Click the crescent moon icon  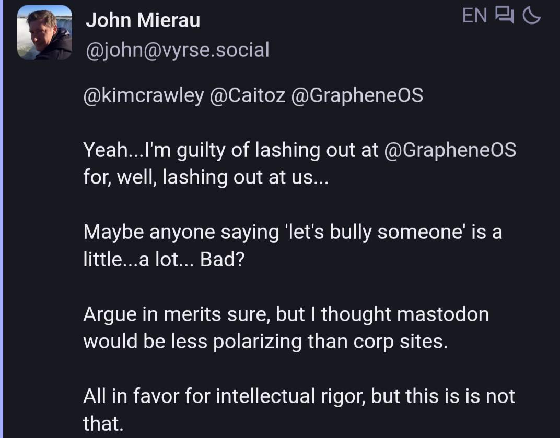tap(531, 16)
